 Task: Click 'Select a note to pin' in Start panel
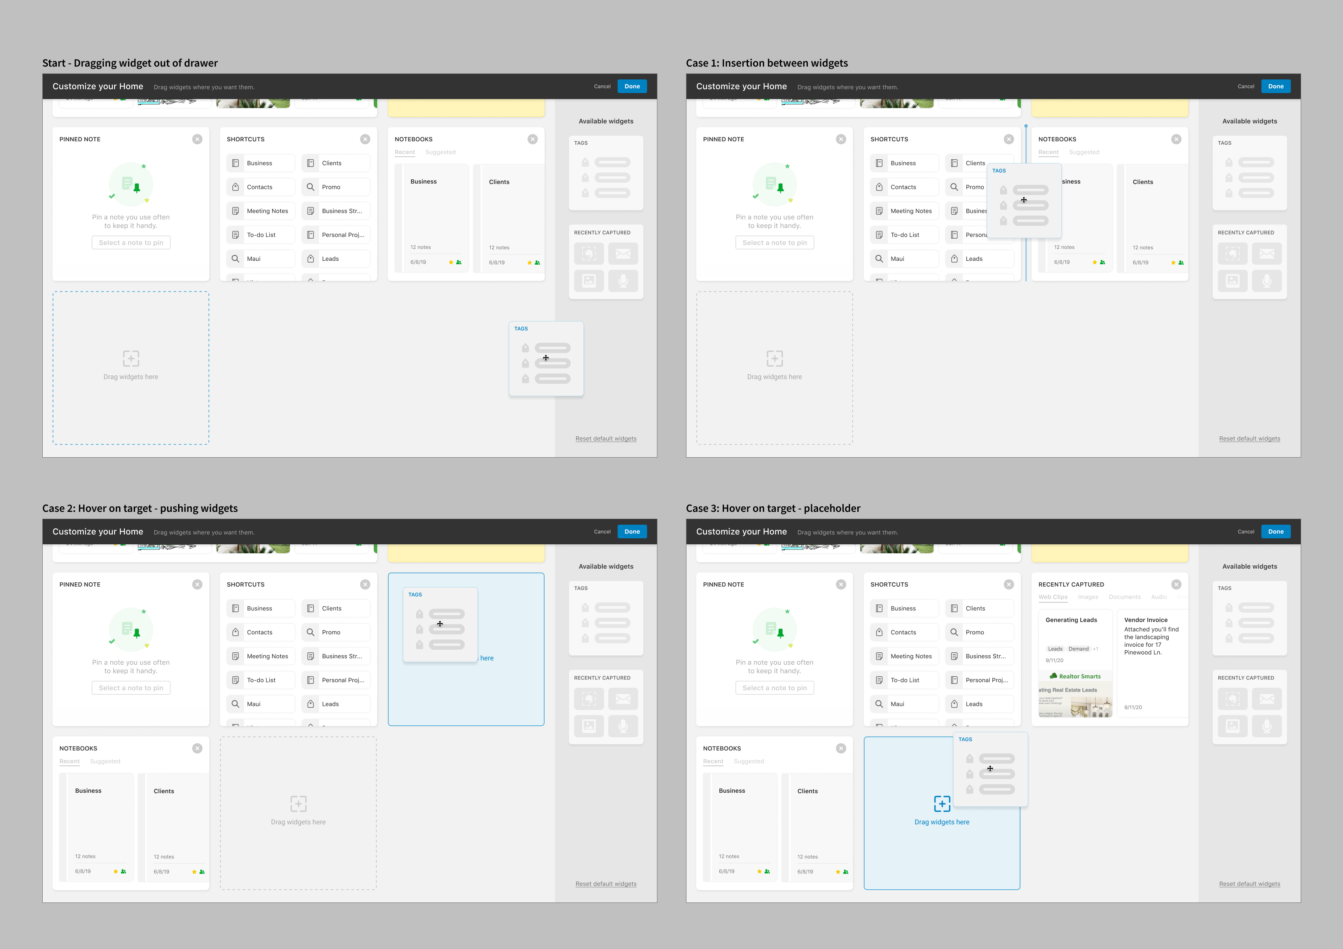[x=131, y=242]
